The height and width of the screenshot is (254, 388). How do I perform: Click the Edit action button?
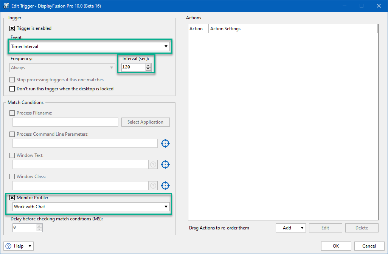[x=325, y=228]
